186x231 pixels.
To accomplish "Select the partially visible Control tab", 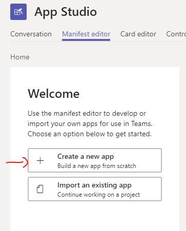I will point(176,34).
